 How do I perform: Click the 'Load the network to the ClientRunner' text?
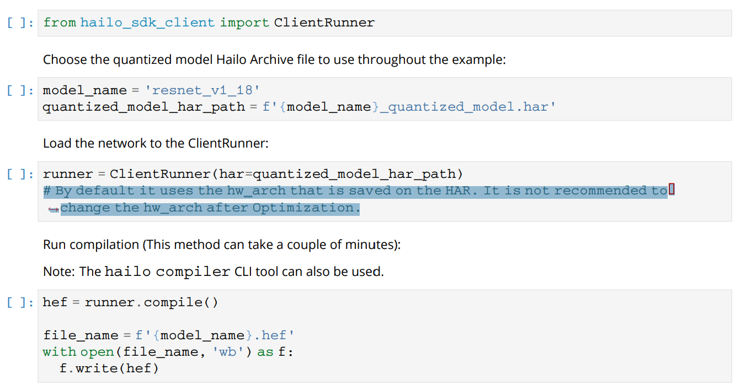click(155, 144)
